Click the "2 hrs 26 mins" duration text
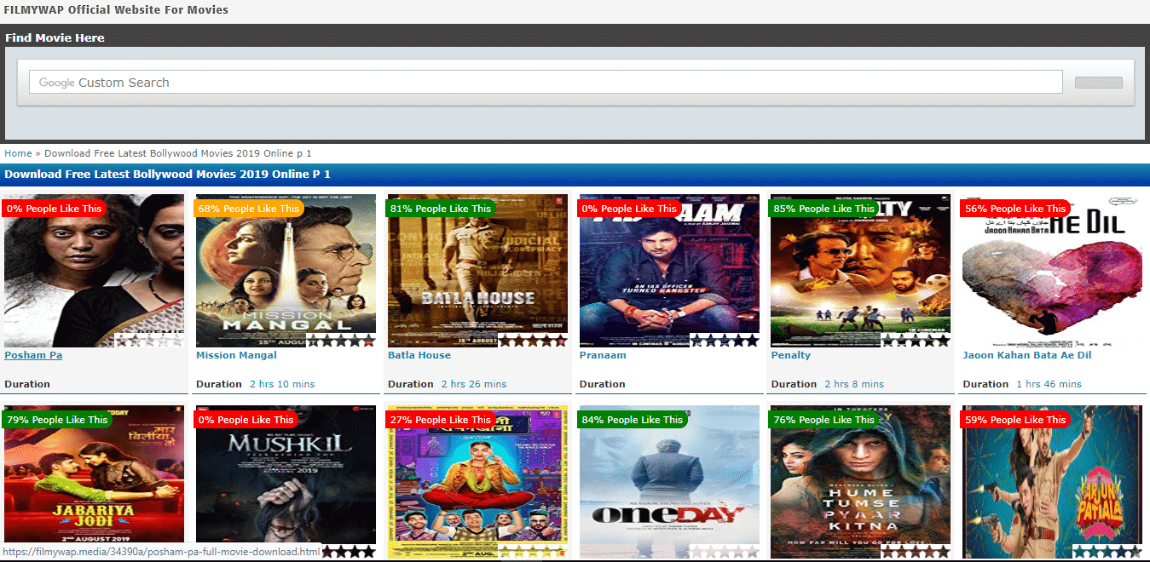 point(474,384)
